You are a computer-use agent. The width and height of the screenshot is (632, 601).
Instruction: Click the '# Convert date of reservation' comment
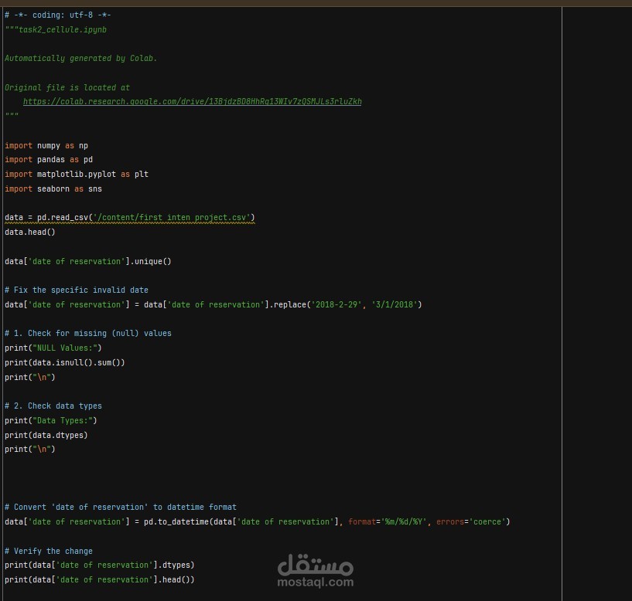pyautogui.click(x=121, y=507)
